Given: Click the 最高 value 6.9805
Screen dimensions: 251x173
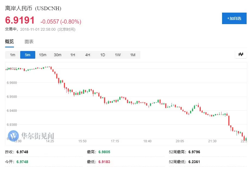Looking at the screenshot, I should pyautogui.click(x=104, y=152).
